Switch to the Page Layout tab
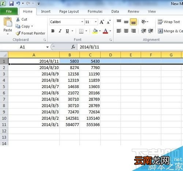Screen dimensions: 183x171 pyautogui.click(x=69, y=11)
